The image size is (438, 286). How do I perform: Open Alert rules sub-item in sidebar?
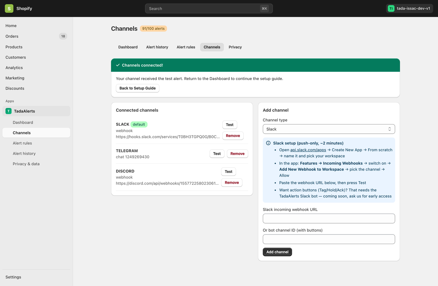point(36,143)
